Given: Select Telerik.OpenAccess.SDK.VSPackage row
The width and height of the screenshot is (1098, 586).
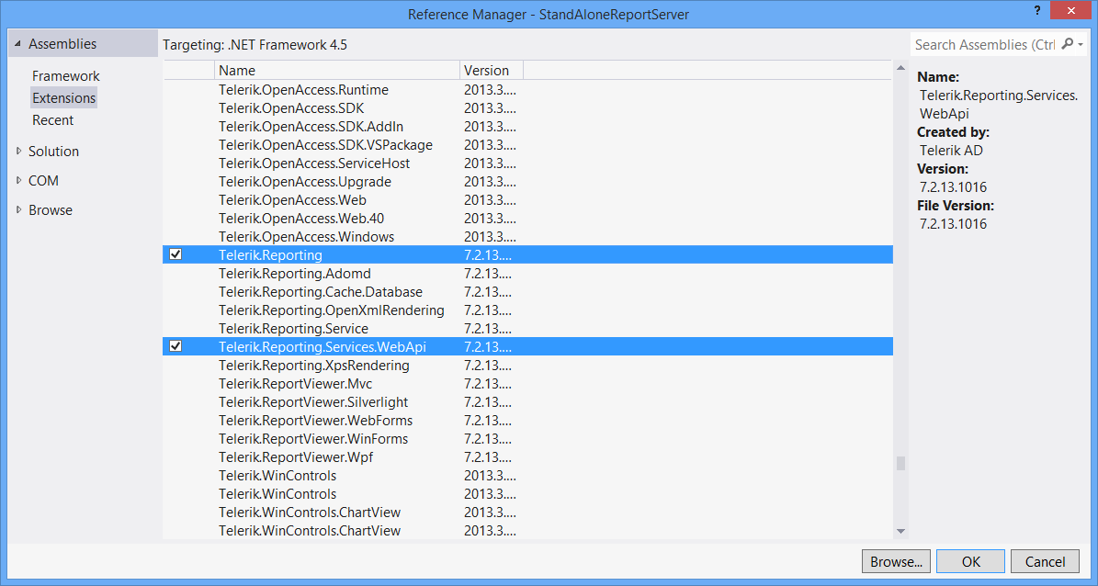Looking at the screenshot, I should coord(528,144).
